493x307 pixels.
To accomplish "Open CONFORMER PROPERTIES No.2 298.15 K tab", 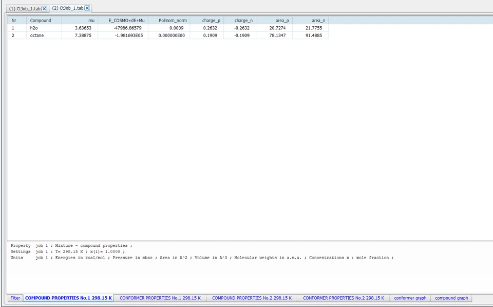I will click(343, 298).
